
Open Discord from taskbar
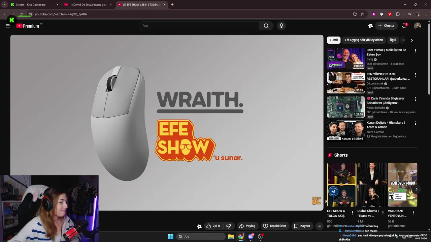coord(251,237)
